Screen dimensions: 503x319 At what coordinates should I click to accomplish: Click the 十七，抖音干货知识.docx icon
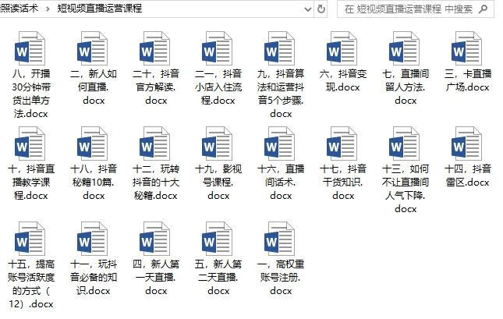click(x=343, y=146)
